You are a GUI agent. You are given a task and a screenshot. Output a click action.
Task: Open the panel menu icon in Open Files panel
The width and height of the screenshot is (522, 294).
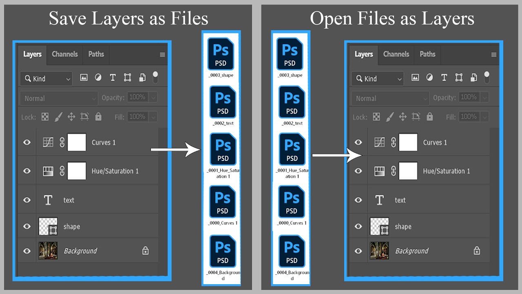tap(494, 55)
